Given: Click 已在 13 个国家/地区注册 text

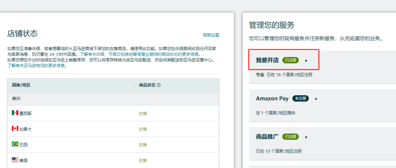Looking at the screenshot, I should click(x=279, y=151).
